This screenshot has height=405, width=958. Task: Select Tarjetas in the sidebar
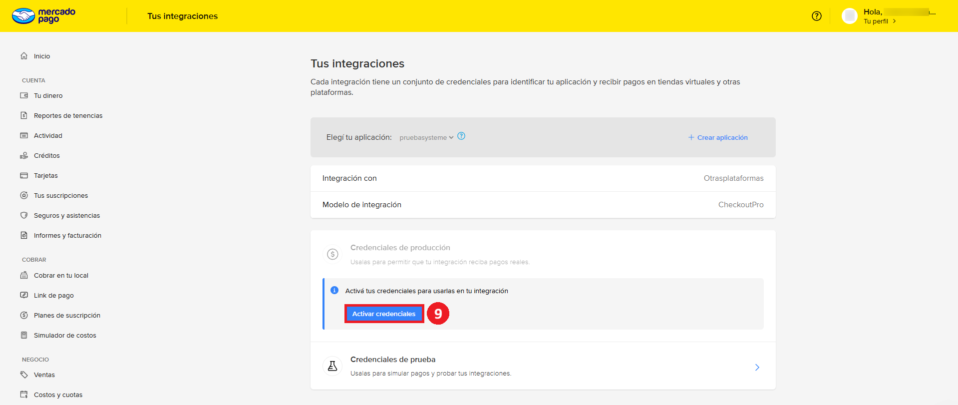[46, 175]
